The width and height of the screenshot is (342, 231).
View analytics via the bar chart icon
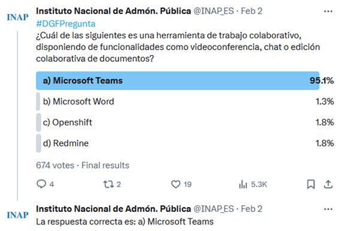(243, 184)
